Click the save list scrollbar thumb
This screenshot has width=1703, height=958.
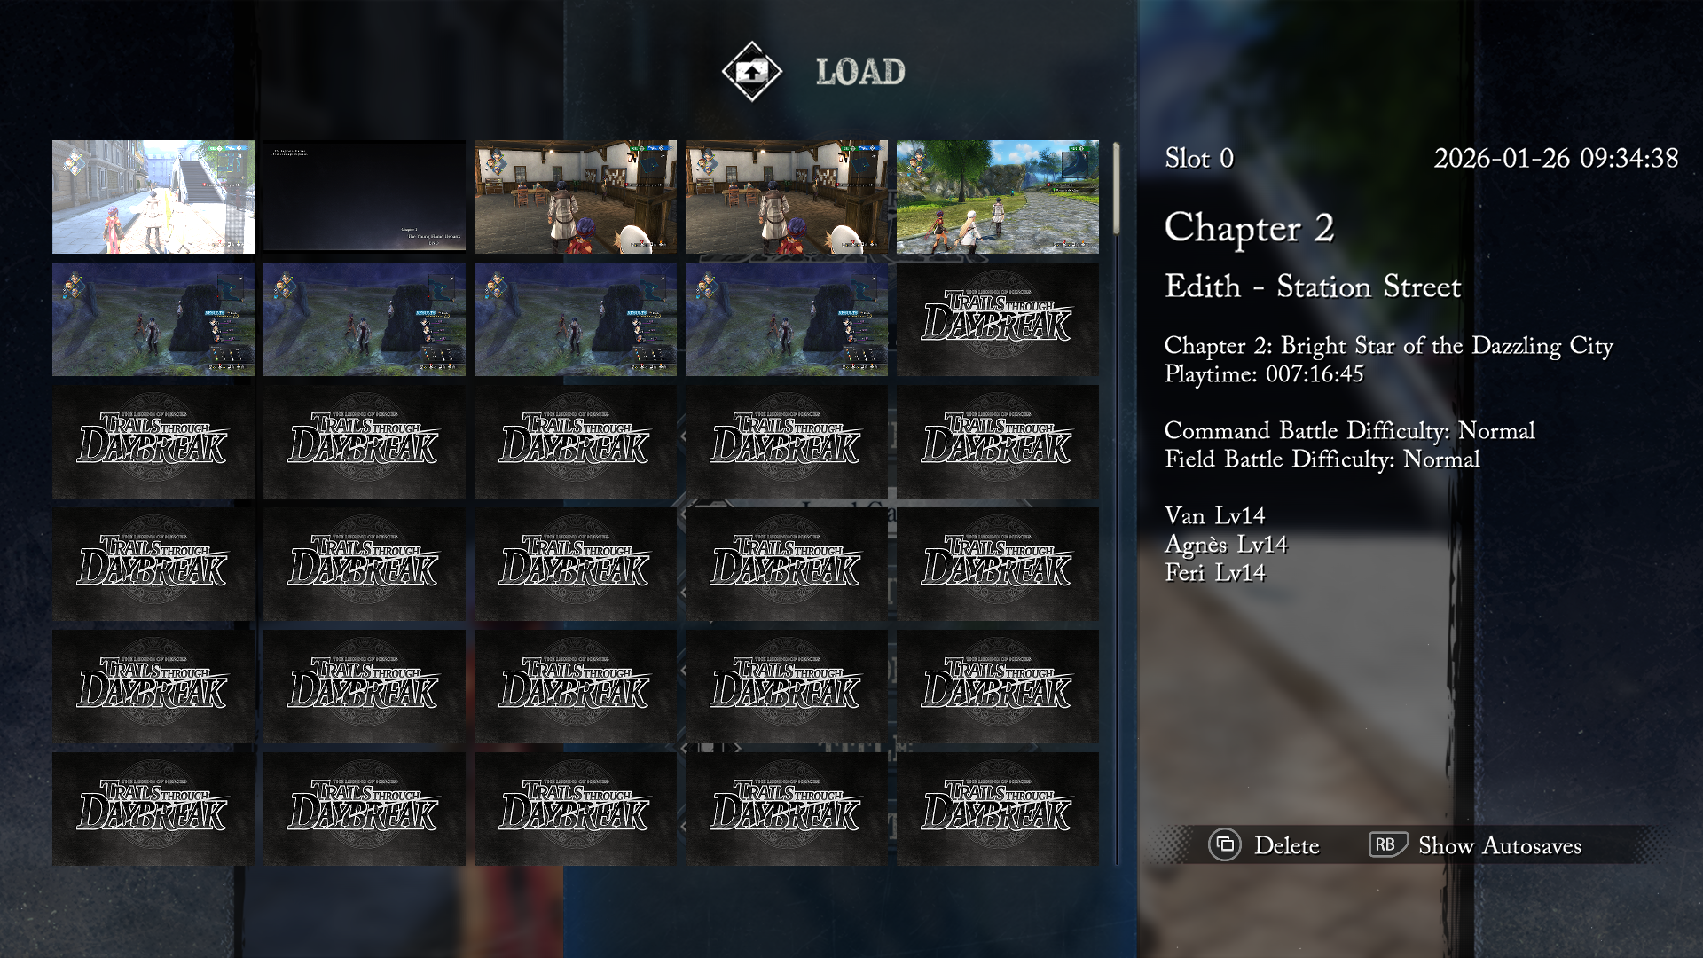[x=1116, y=188]
